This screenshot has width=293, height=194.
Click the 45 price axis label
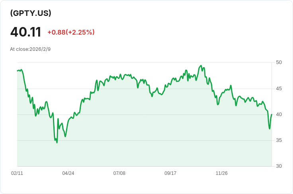coord(279,88)
